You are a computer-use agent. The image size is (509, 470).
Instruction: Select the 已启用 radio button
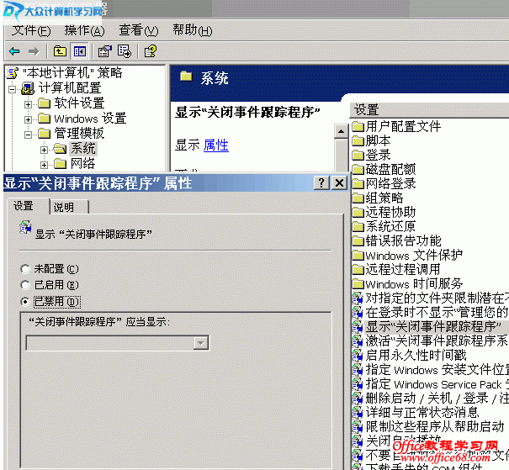(25, 285)
